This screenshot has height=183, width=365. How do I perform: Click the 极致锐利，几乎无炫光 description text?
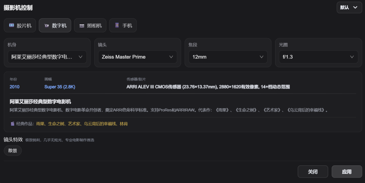coord(60,140)
